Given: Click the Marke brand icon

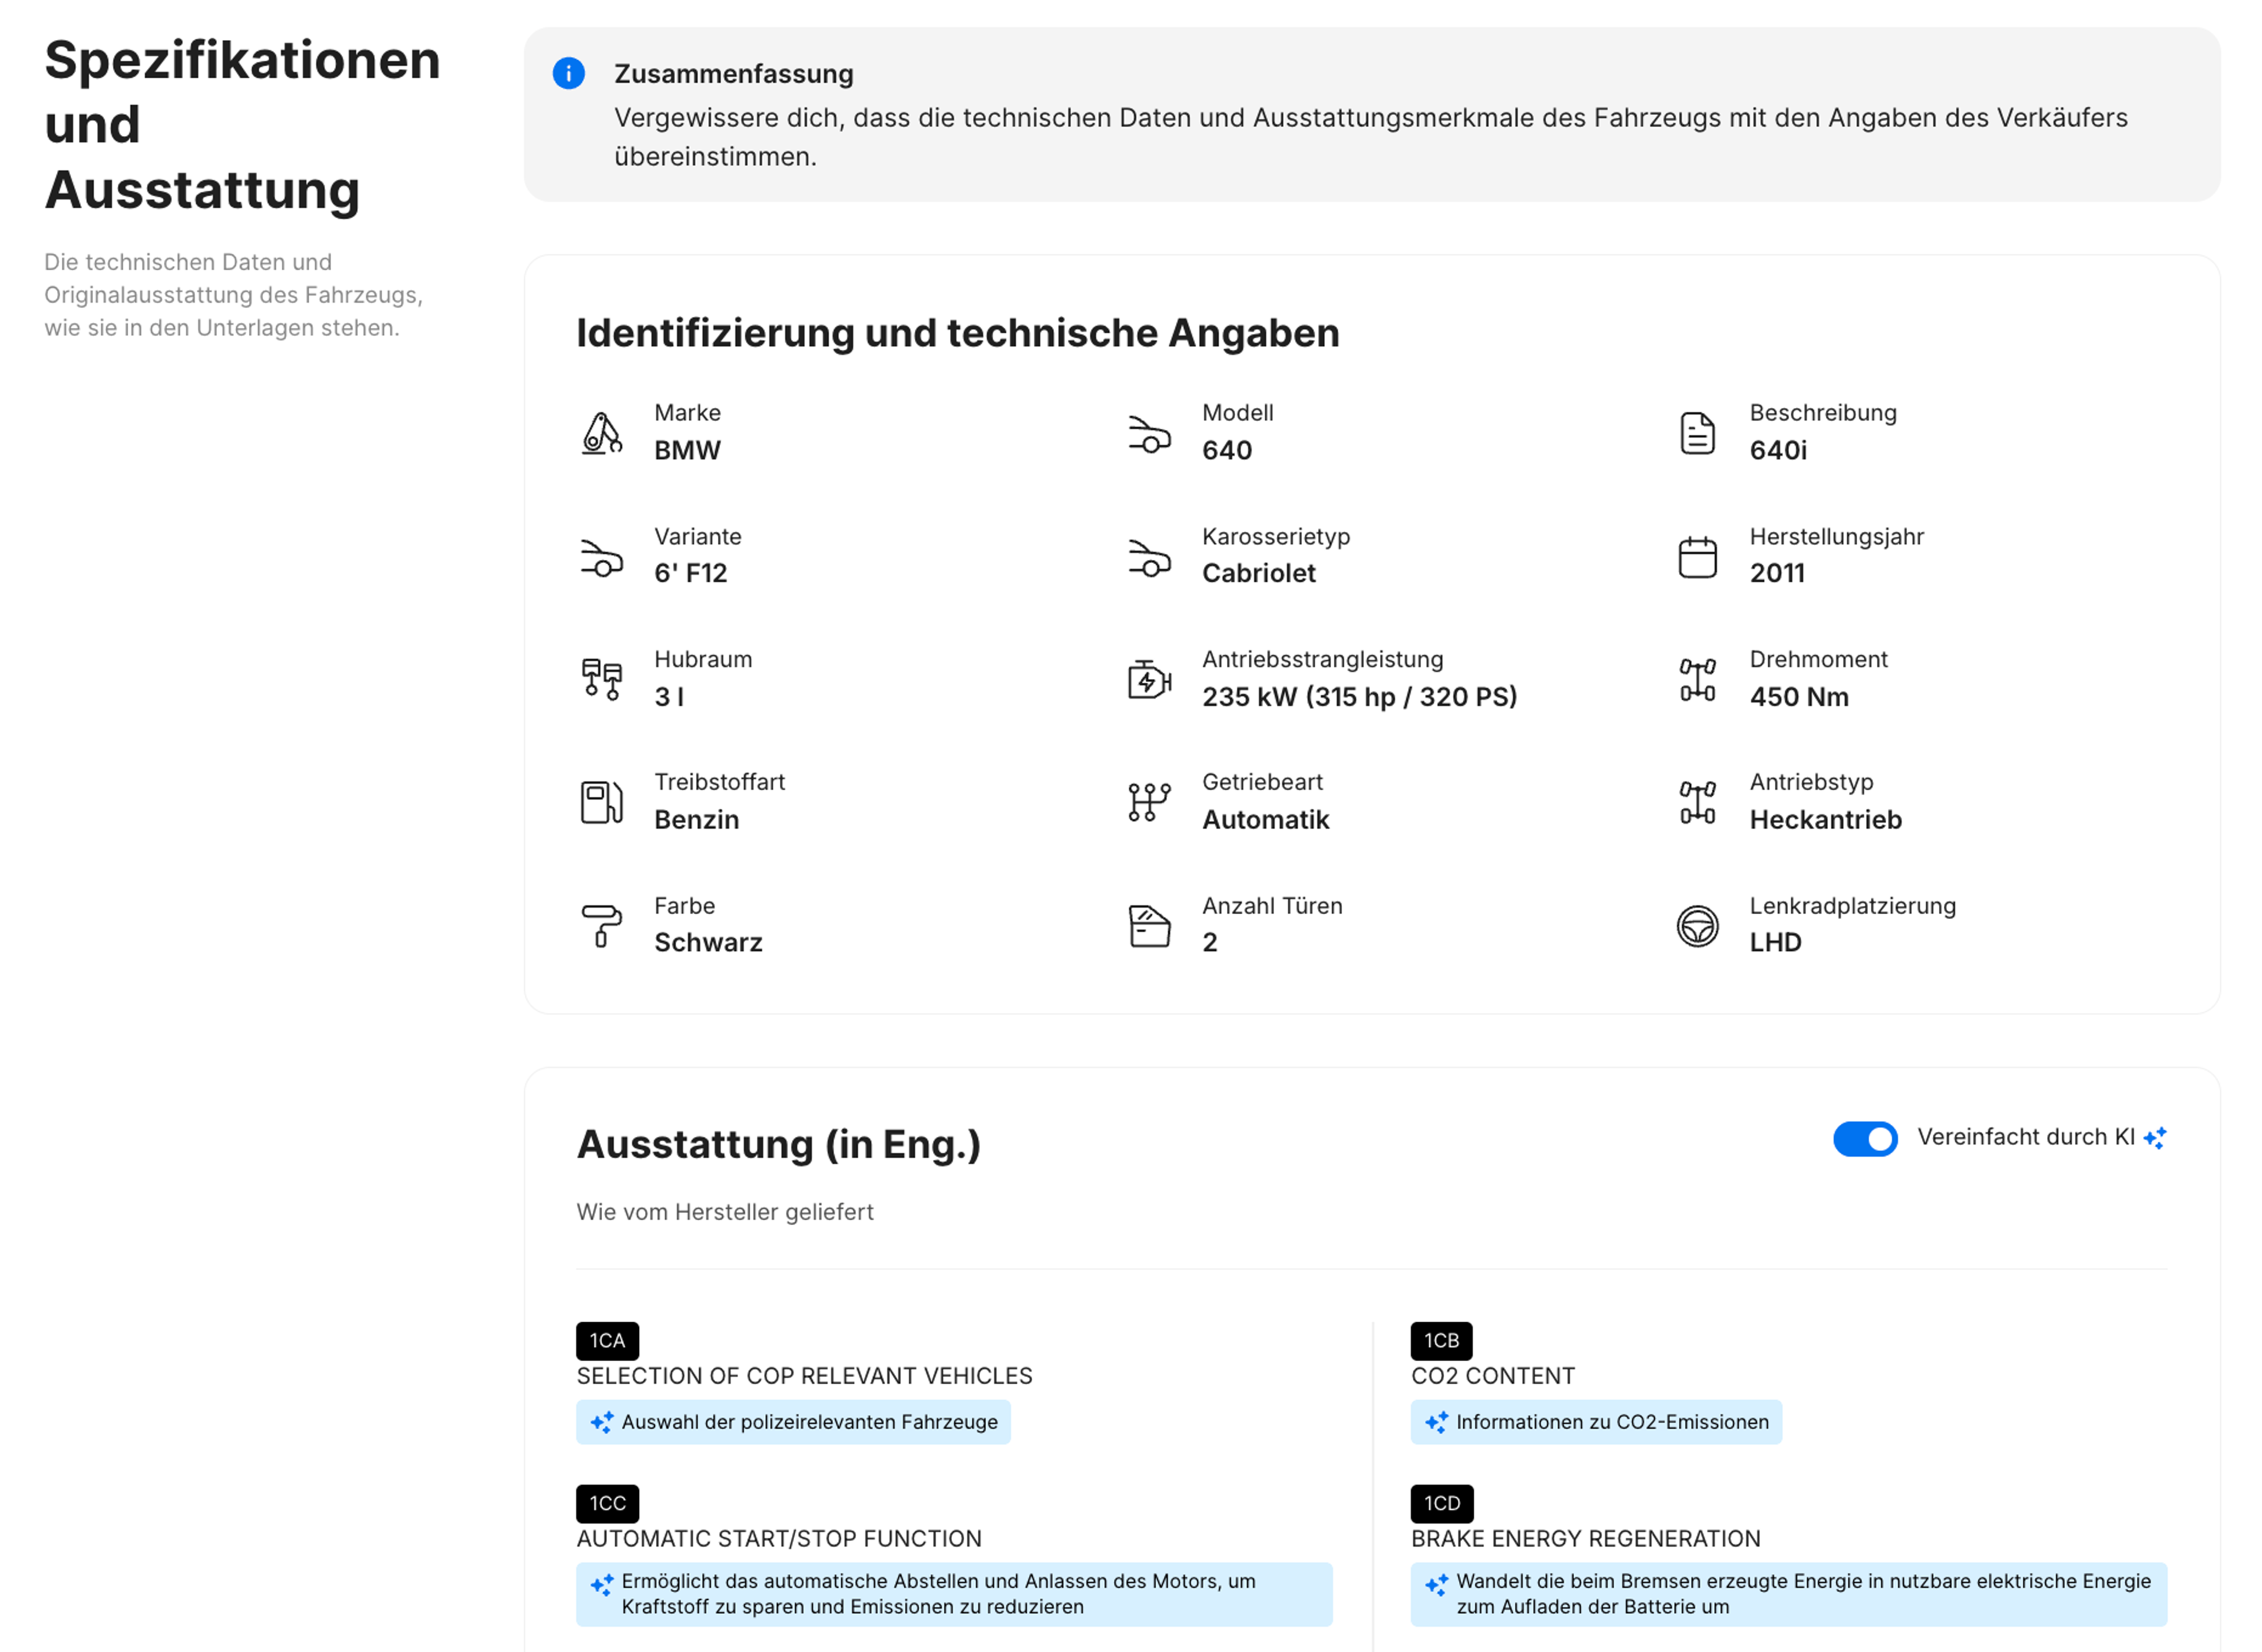Looking at the screenshot, I should [x=602, y=433].
